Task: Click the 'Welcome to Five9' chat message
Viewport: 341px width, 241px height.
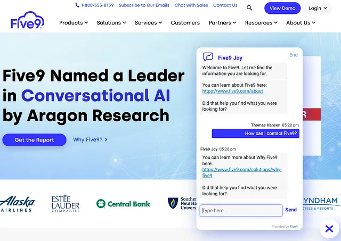Action: tap(243, 71)
